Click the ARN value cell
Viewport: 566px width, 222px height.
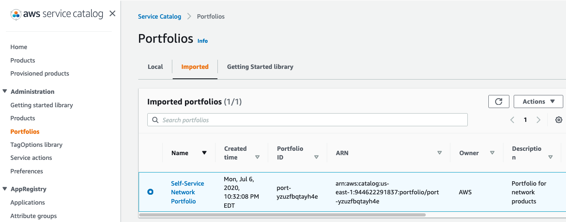387,192
